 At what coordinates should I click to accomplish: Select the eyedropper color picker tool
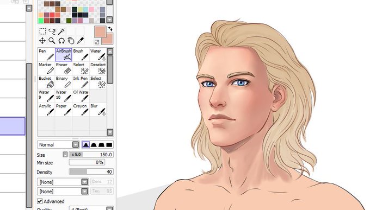coord(81,41)
